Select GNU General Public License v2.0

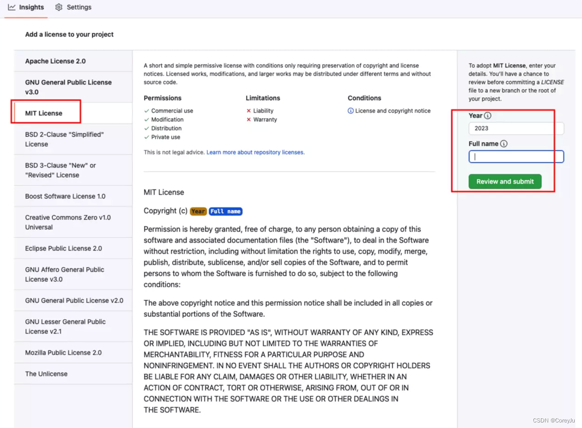73,301
